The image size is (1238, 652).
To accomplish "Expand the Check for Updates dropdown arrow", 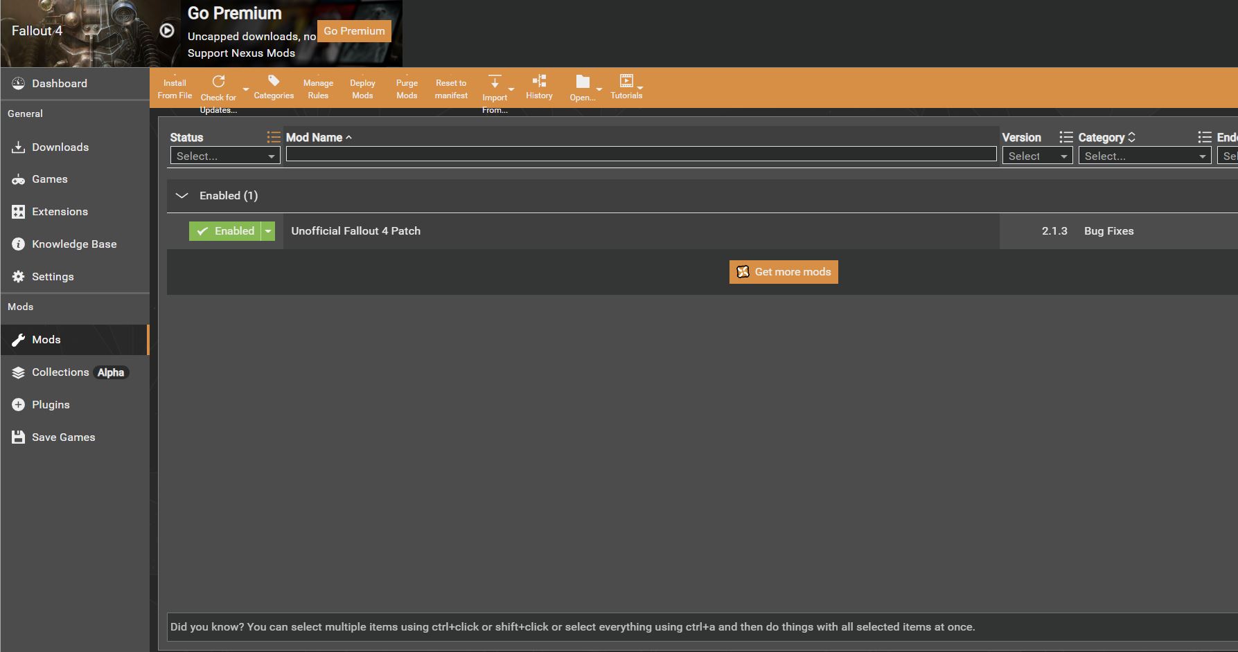I will pyautogui.click(x=245, y=89).
